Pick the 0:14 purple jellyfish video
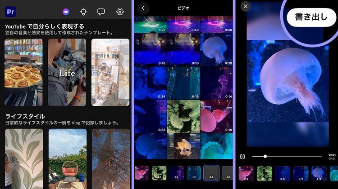Screen dimensions: 338x189 pos(216,83)
